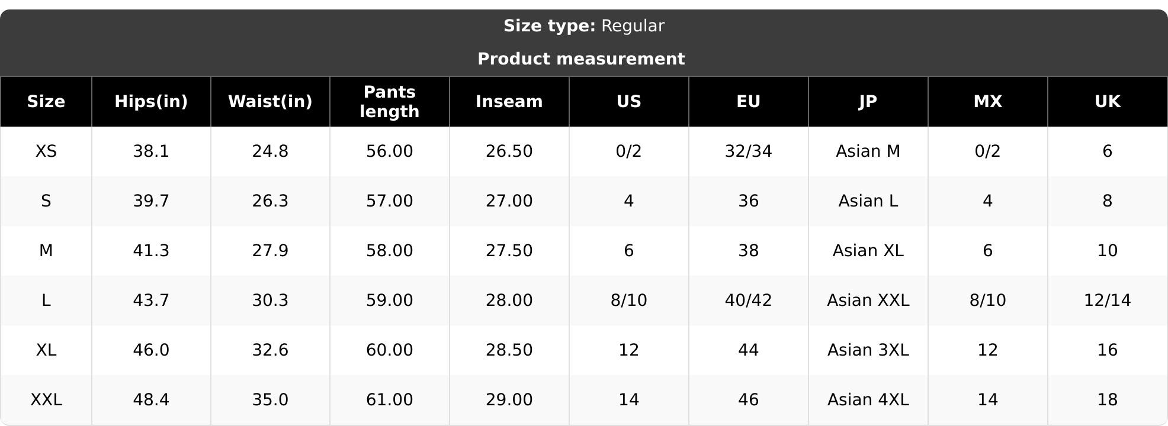Screen dimensions: 1168x426
Task: Select the 61.00 pants length value
Action: pos(390,400)
